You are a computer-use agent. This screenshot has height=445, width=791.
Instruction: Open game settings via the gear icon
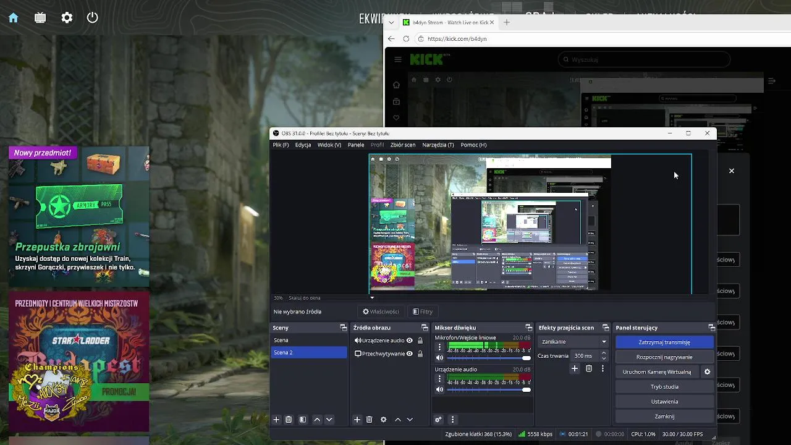point(67,18)
